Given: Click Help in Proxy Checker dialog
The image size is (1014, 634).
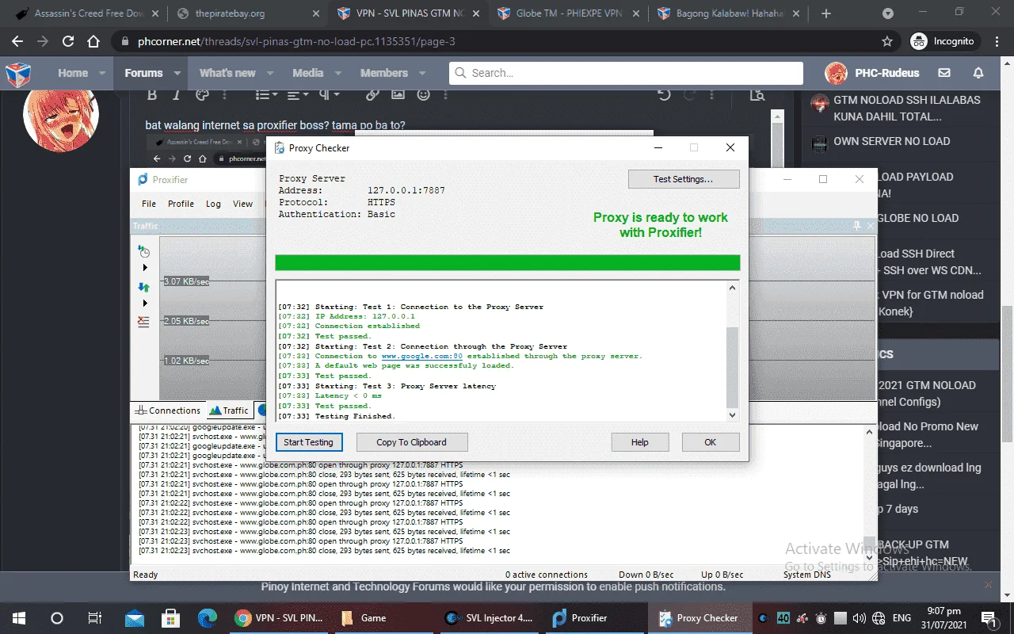Looking at the screenshot, I should pyautogui.click(x=639, y=442).
